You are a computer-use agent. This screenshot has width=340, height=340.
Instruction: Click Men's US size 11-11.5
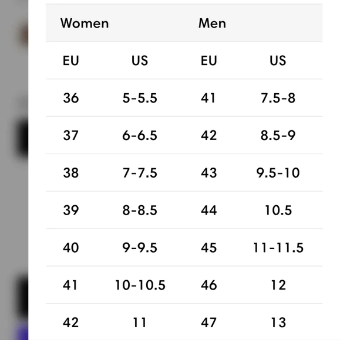point(278,247)
